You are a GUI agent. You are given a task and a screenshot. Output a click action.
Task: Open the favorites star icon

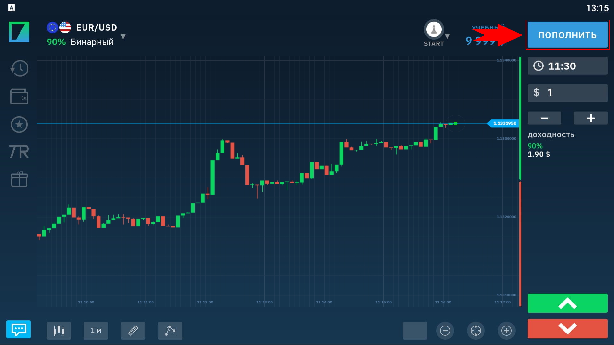coord(19,124)
